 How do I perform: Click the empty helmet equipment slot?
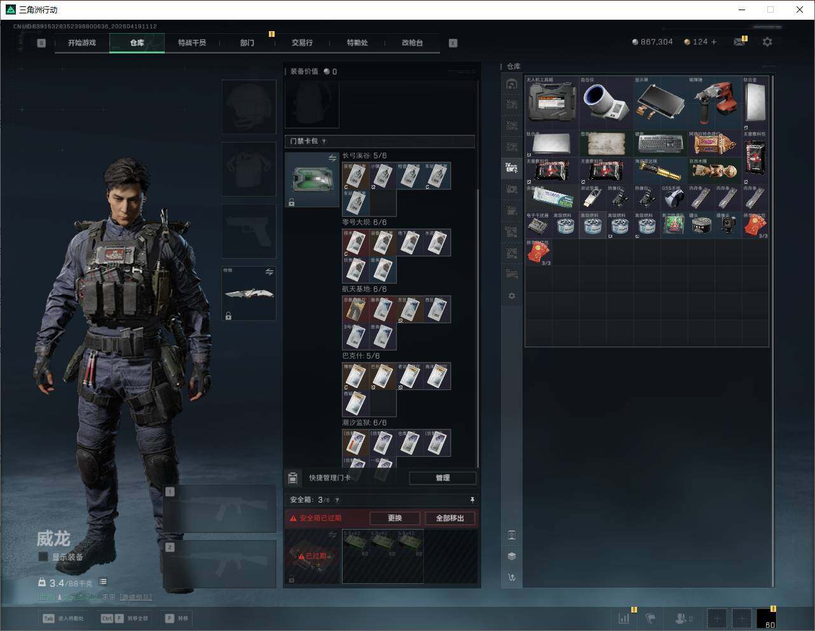tap(249, 107)
